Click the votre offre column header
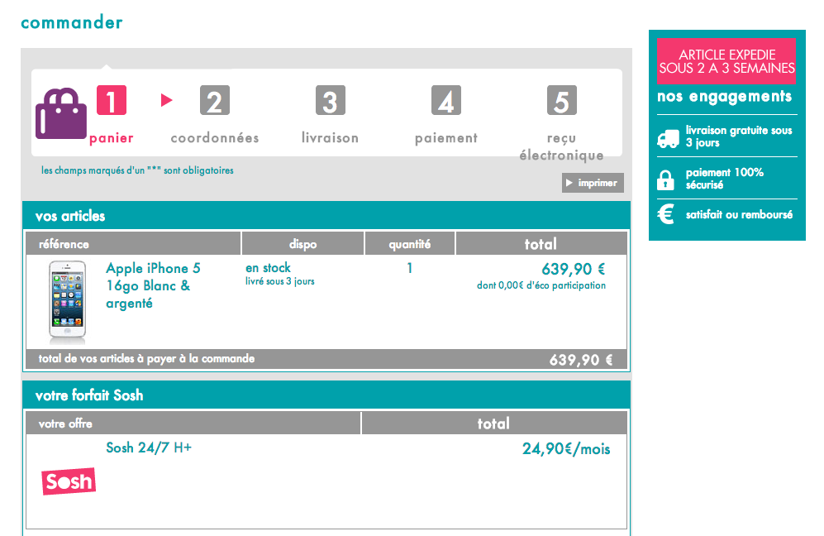824x536 pixels. click(193, 424)
